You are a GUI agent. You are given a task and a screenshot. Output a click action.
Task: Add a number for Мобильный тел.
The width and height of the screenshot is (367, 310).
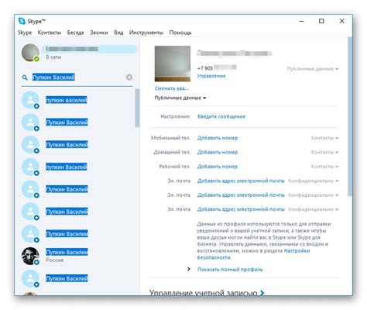[x=218, y=138]
